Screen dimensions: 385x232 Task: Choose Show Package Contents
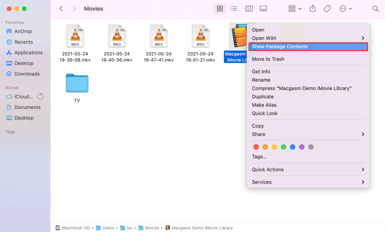308,47
